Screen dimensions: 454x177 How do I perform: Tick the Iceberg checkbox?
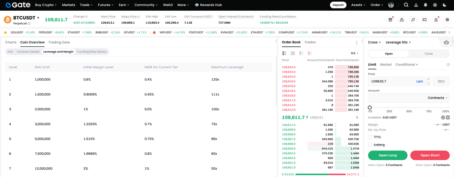370,145
